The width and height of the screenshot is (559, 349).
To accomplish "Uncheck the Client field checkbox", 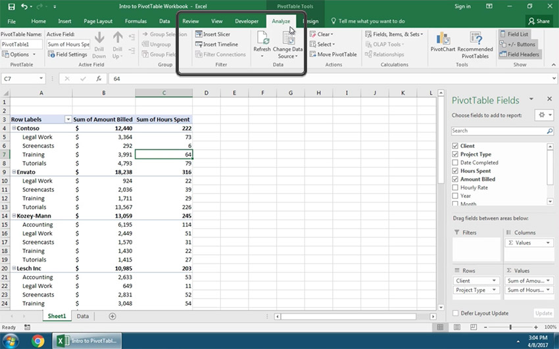I will point(455,146).
